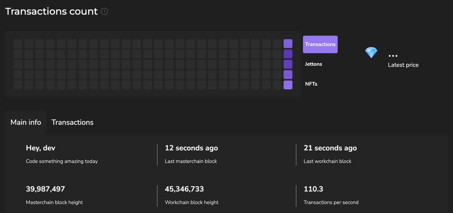Open the Main info tab

[x=26, y=122]
